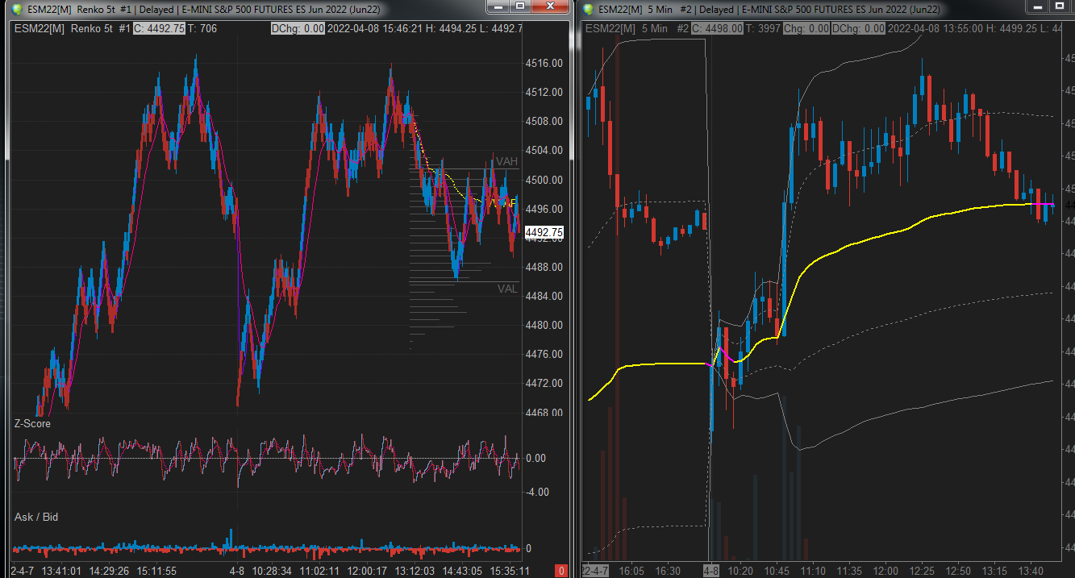
Task: Click the 4484.00 price axis label
Action: click(x=544, y=296)
